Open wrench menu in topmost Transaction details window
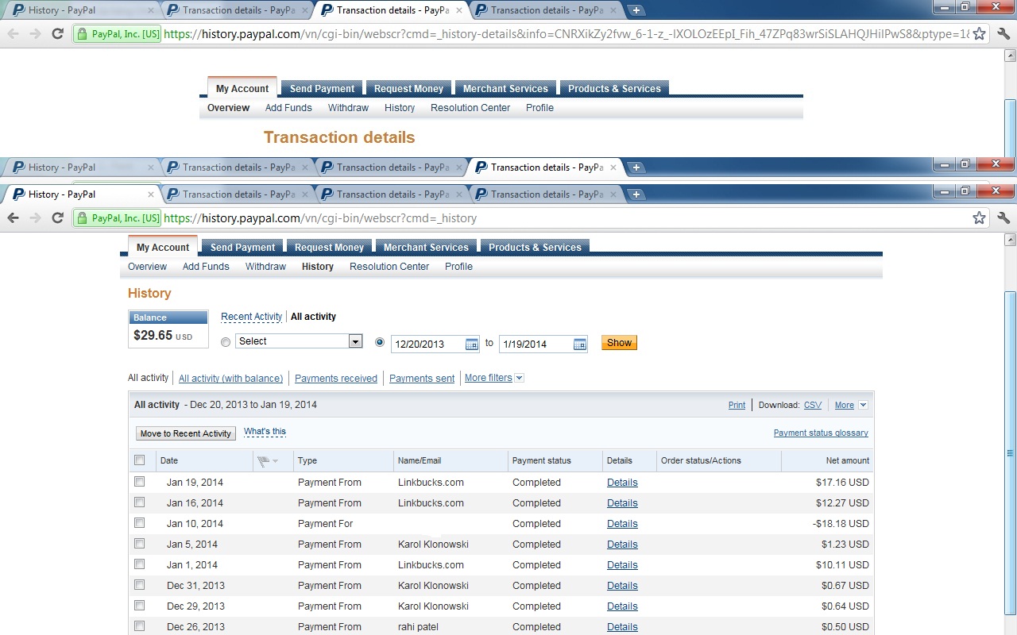Image resolution: width=1017 pixels, height=635 pixels. (x=1003, y=33)
